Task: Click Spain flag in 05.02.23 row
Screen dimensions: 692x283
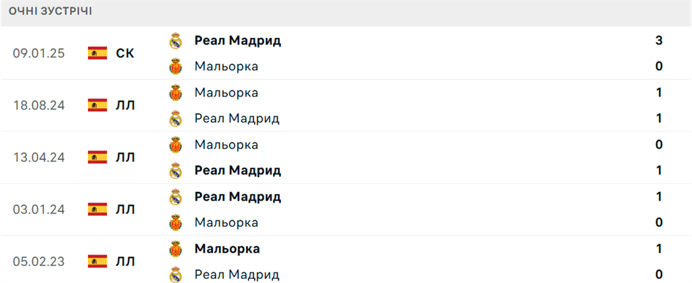Action: (x=97, y=261)
